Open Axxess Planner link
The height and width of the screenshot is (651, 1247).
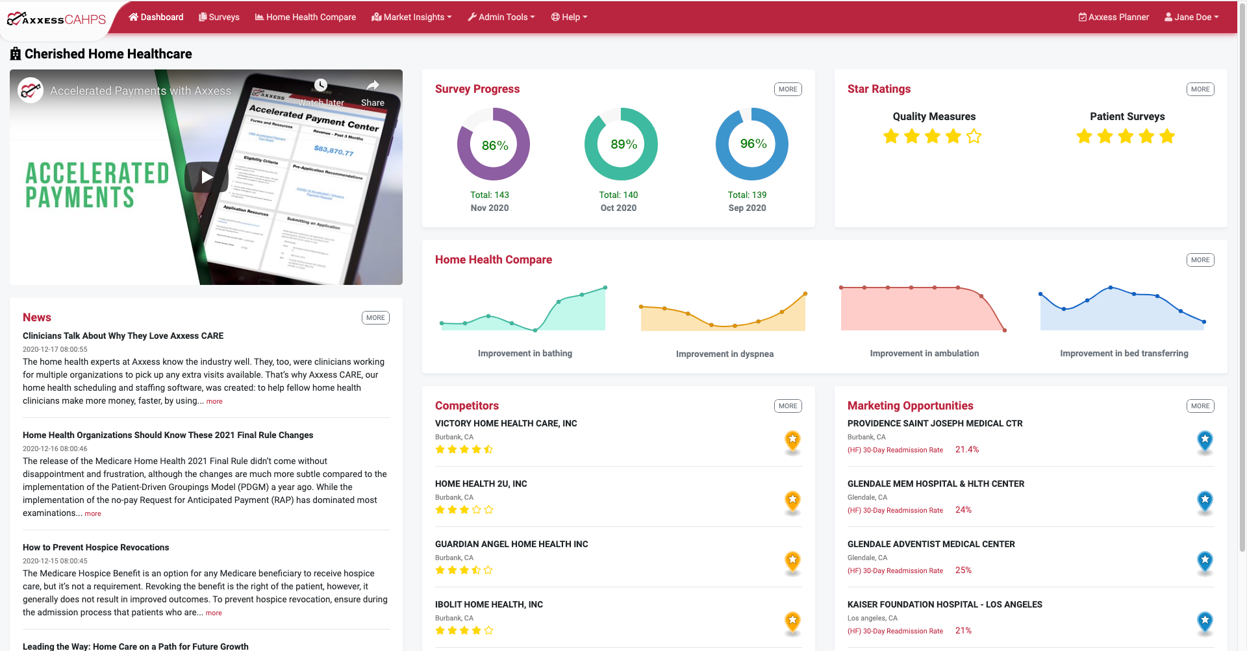pos(1114,17)
